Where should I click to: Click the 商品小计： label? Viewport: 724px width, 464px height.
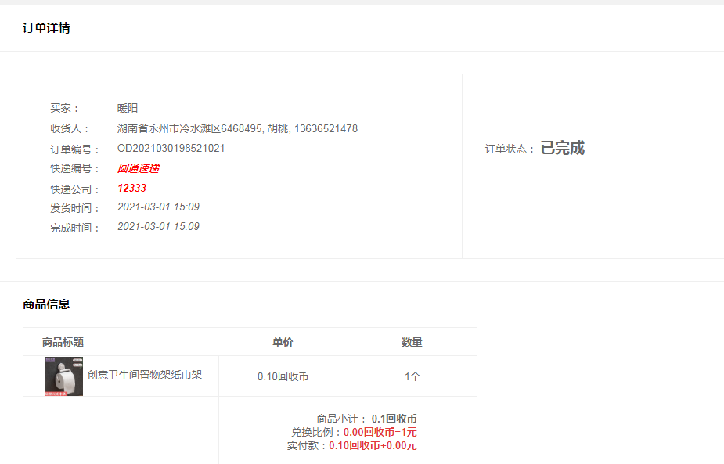[x=342, y=419]
